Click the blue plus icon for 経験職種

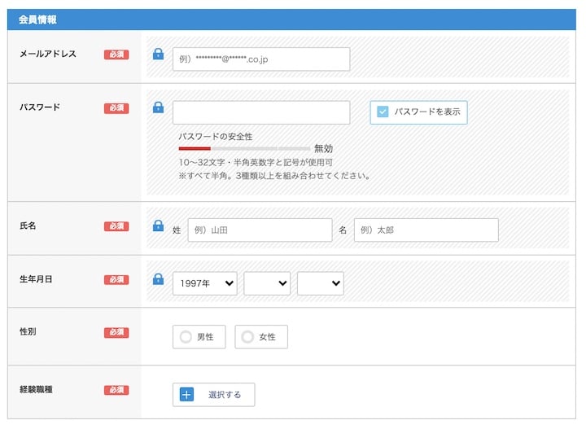tap(186, 395)
